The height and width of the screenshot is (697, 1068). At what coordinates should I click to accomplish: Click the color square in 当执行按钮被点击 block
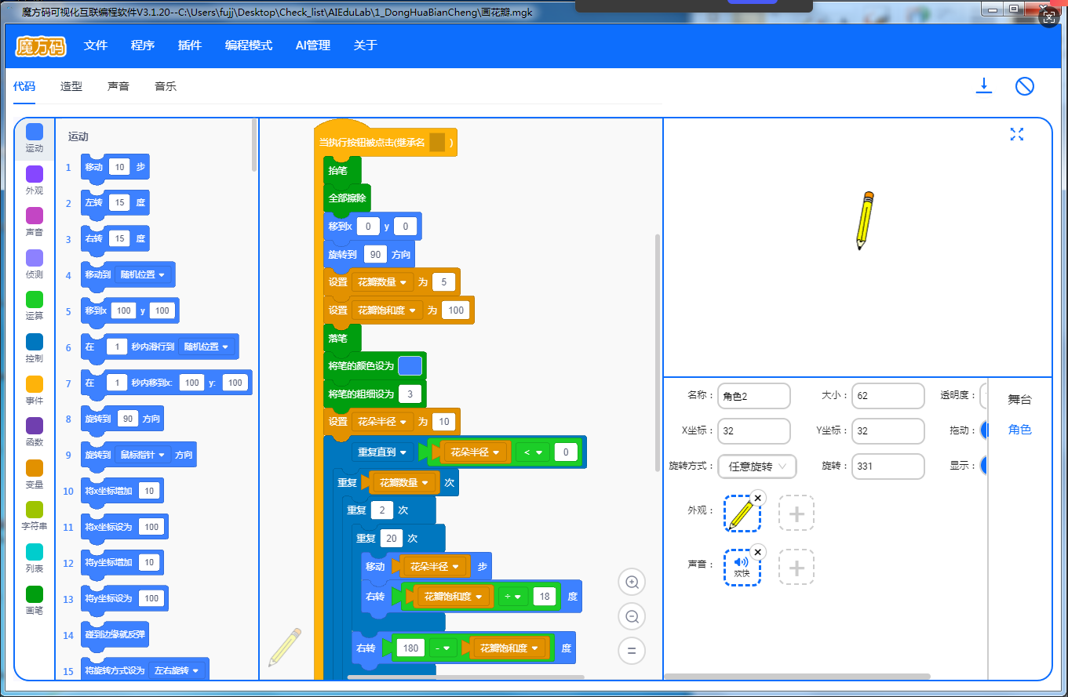437,142
